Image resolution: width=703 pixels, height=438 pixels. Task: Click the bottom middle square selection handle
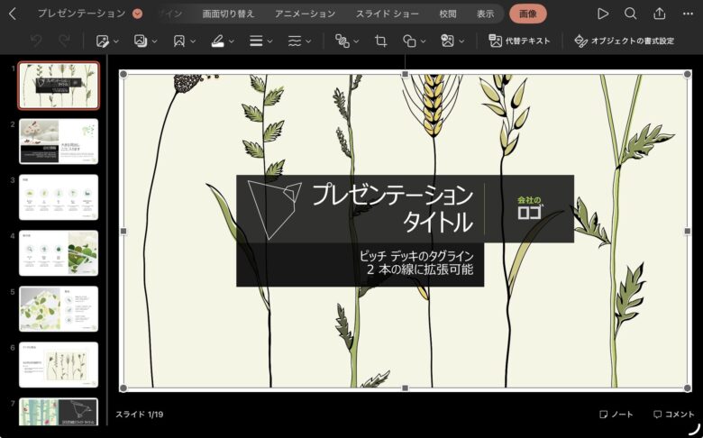click(x=406, y=388)
